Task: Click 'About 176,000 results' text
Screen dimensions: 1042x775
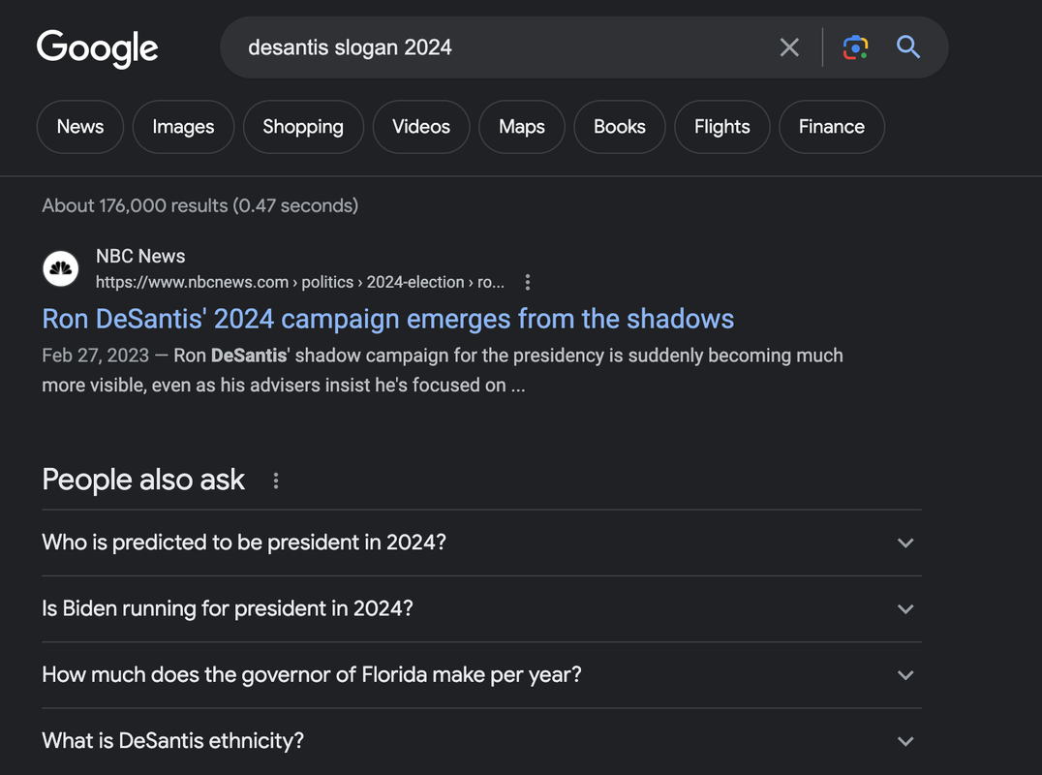Action: pos(200,206)
